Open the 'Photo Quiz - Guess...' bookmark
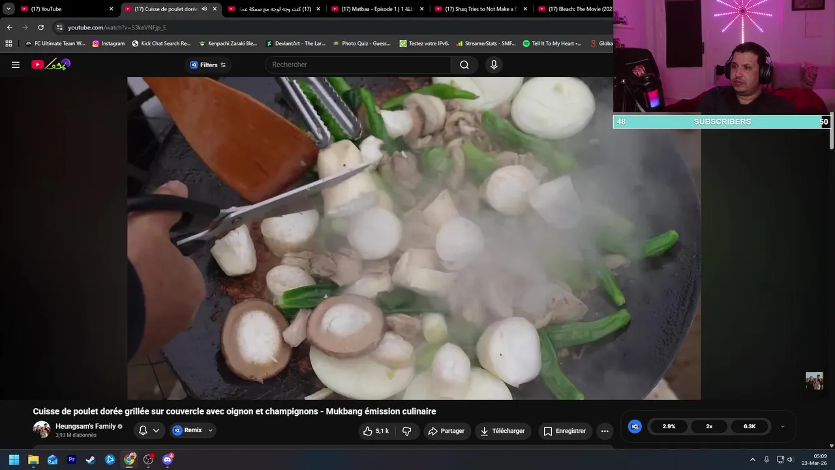 (361, 44)
